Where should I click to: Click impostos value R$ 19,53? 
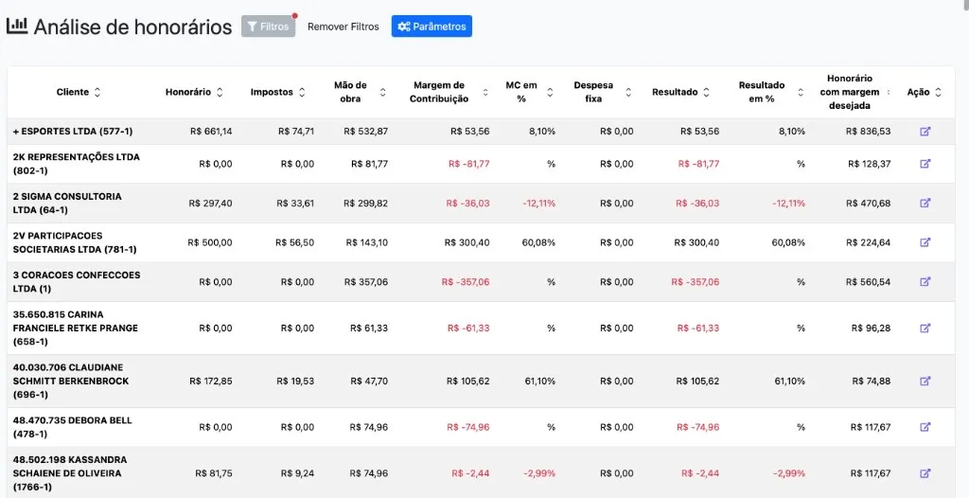point(295,382)
